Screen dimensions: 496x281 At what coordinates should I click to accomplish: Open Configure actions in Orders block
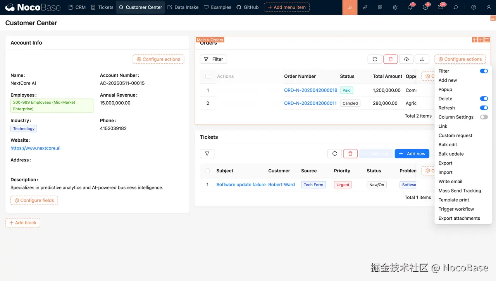pos(460,59)
